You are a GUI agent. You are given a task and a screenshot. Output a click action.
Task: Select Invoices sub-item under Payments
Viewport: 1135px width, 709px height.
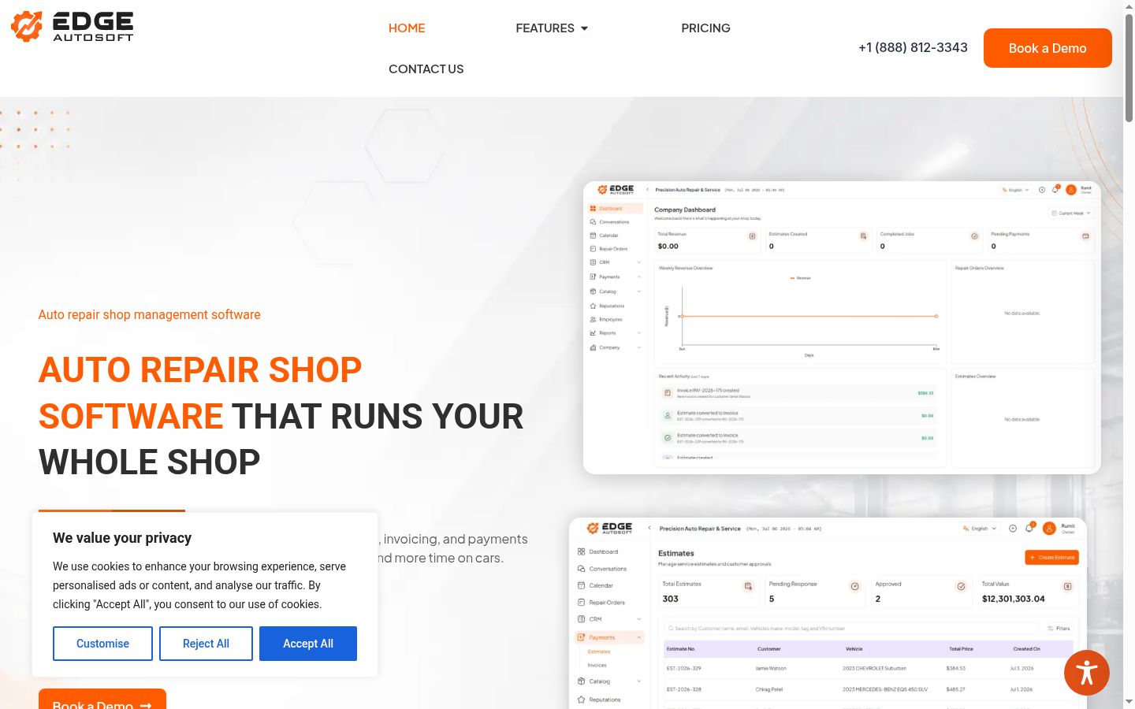[597, 666]
